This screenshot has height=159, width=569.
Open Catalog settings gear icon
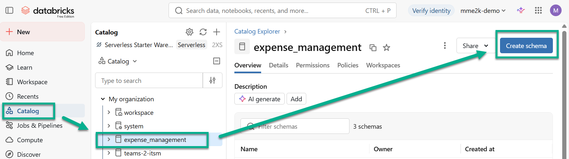[x=190, y=32]
